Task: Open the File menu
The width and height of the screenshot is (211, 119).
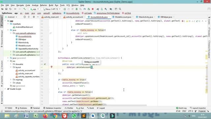Action: pyautogui.click(x=2, y=5)
